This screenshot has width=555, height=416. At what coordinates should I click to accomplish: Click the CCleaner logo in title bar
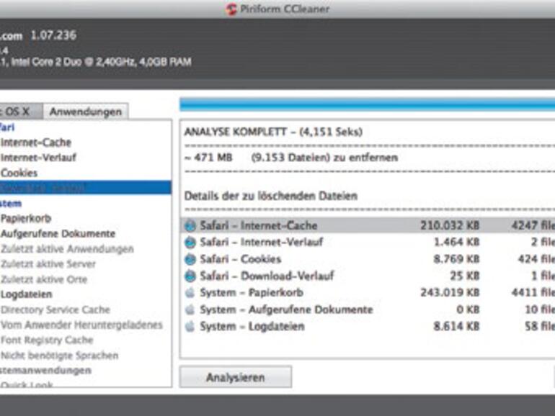231,9
